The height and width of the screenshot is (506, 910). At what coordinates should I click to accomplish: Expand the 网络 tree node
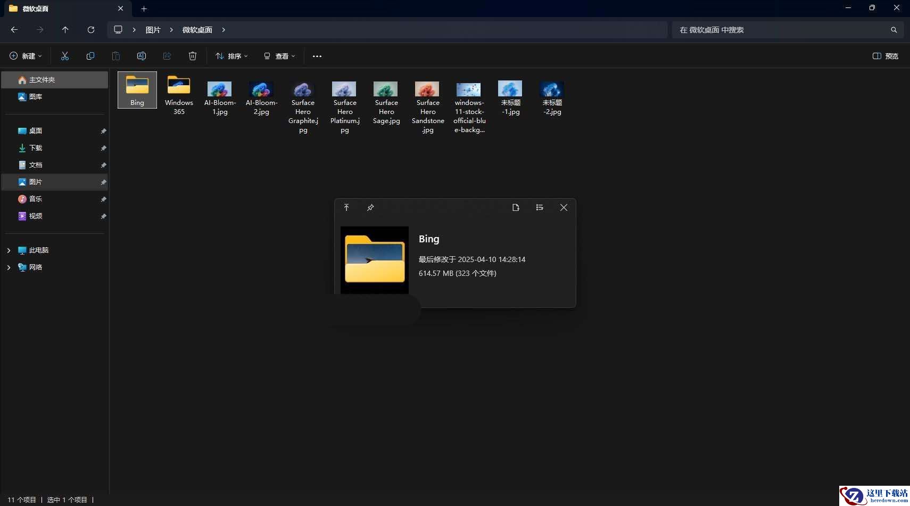click(9, 267)
